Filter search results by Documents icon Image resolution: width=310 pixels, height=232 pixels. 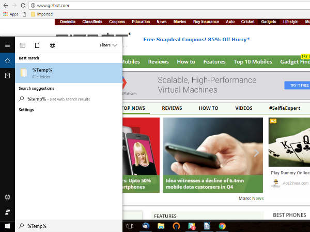click(37, 45)
